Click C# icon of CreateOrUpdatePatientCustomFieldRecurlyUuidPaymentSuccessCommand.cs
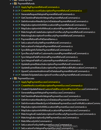101x130 pixels. coord(19,89)
